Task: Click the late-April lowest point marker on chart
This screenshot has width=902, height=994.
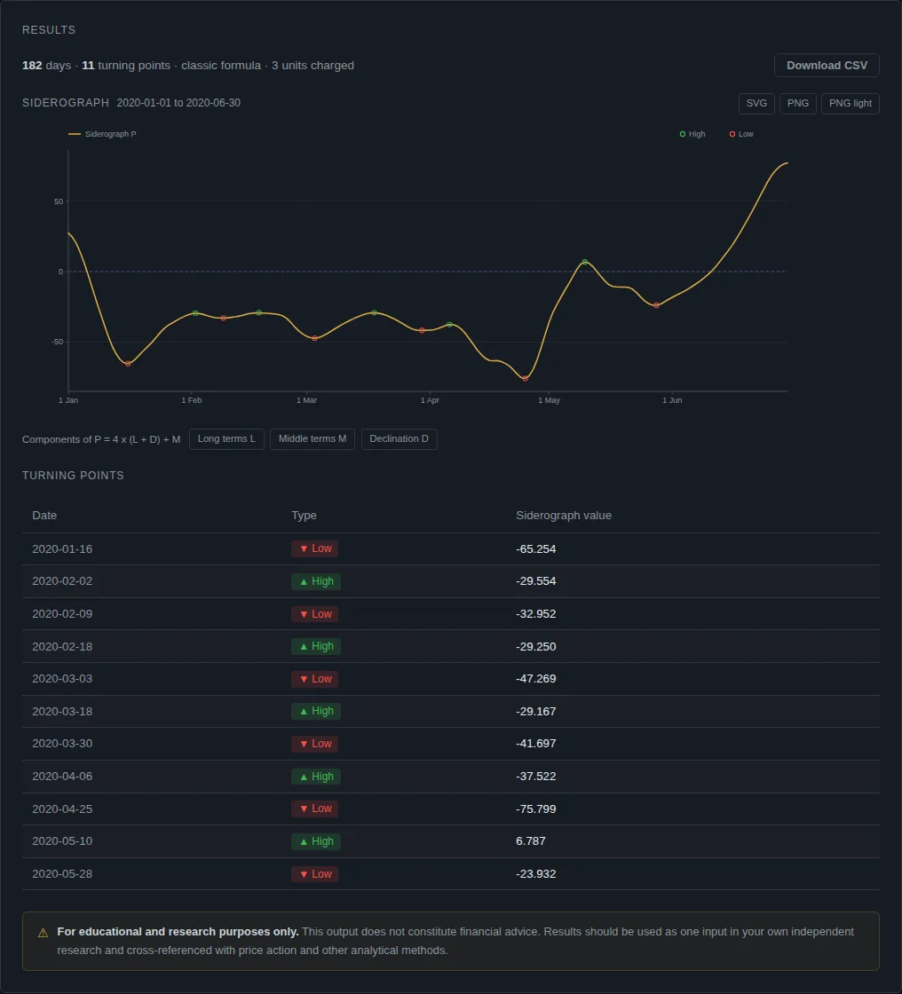Action: [526, 378]
